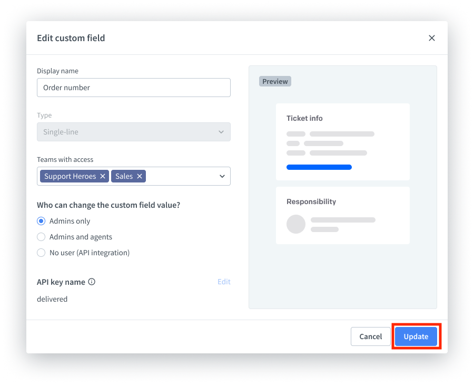Click the Preview badge
The height and width of the screenshot is (385, 474).
tap(275, 81)
